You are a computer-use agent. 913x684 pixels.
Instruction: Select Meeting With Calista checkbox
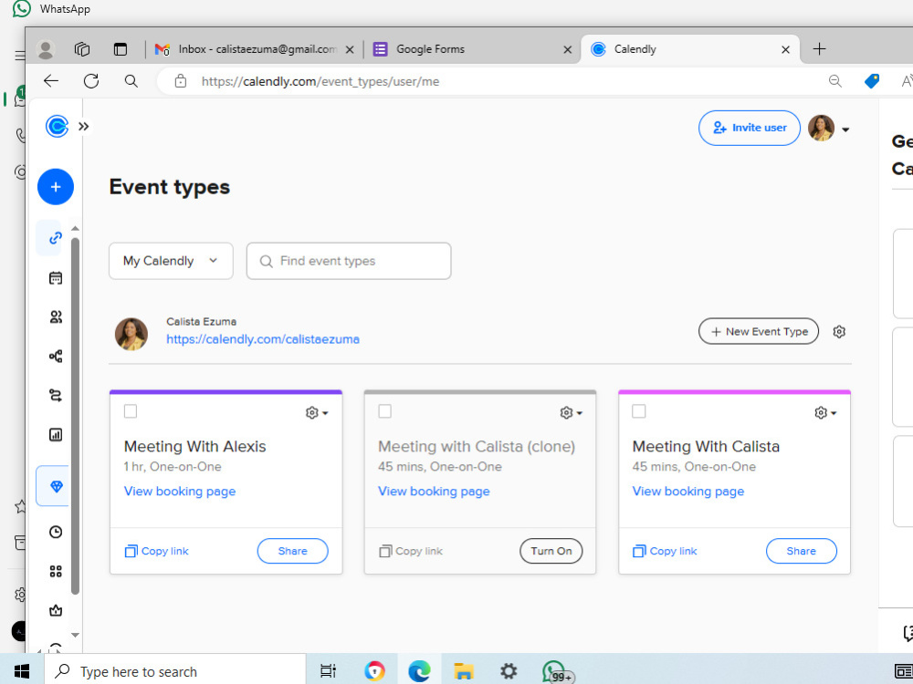coord(639,411)
